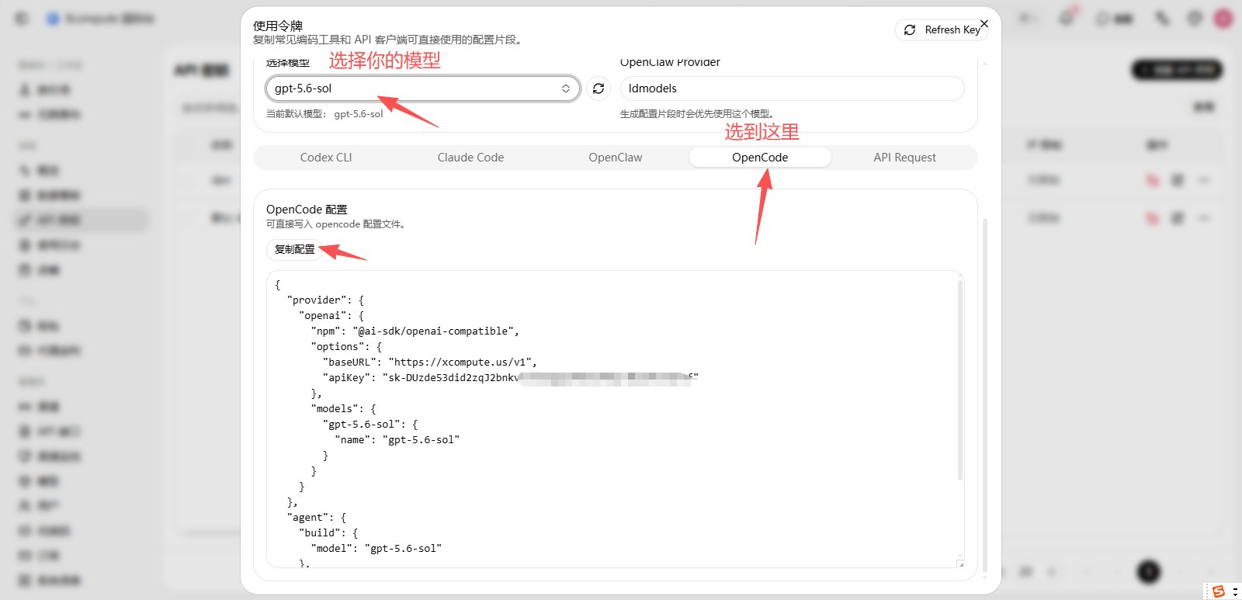Click the 复制配置 copy config button
The height and width of the screenshot is (600, 1242).
coord(295,249)
